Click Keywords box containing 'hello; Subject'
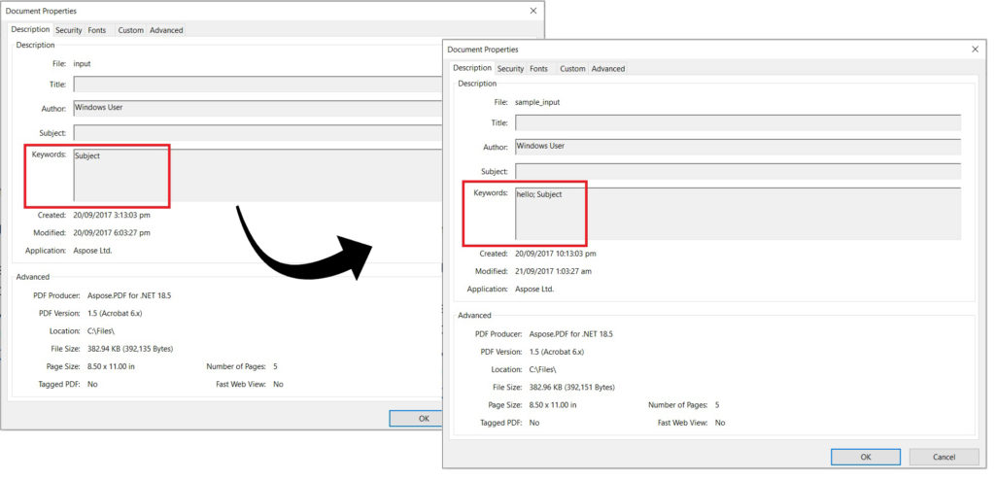Screen dimensions: 995x480 [737, 214]
